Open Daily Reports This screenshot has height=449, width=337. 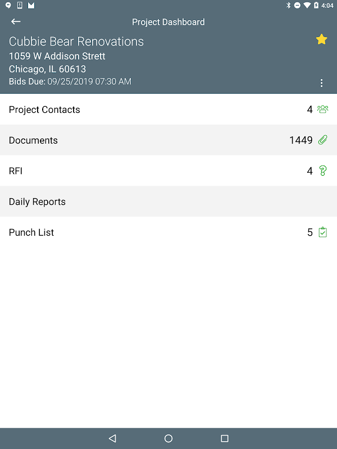37,201
